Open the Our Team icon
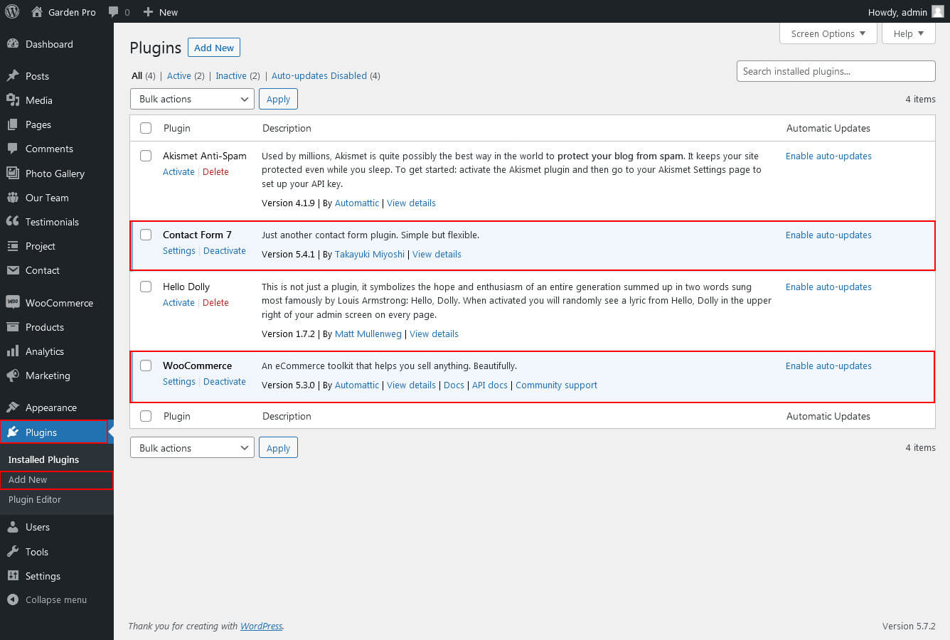950x640 pixels. point(12,198)
